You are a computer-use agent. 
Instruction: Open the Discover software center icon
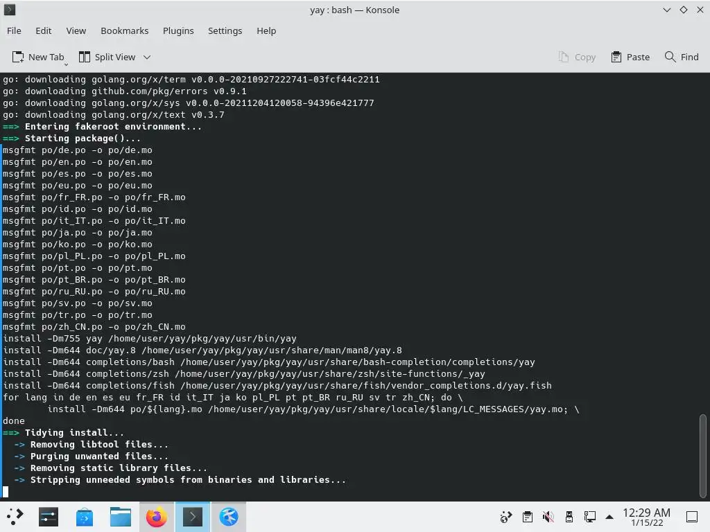(x=85, y=517)
